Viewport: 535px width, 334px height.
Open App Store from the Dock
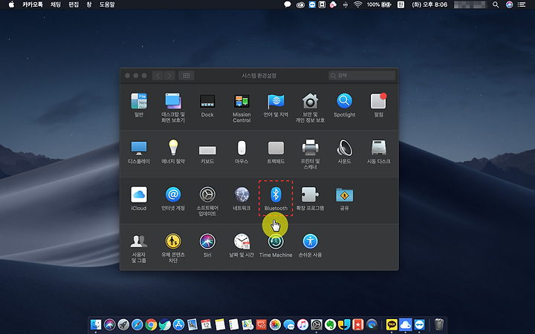pos(178,324)
